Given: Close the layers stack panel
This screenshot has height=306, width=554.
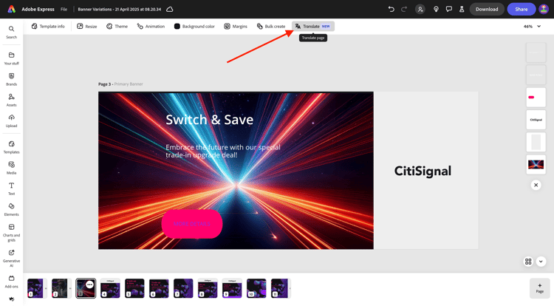Looking at the screenshot, I should (x=536, y=185).
